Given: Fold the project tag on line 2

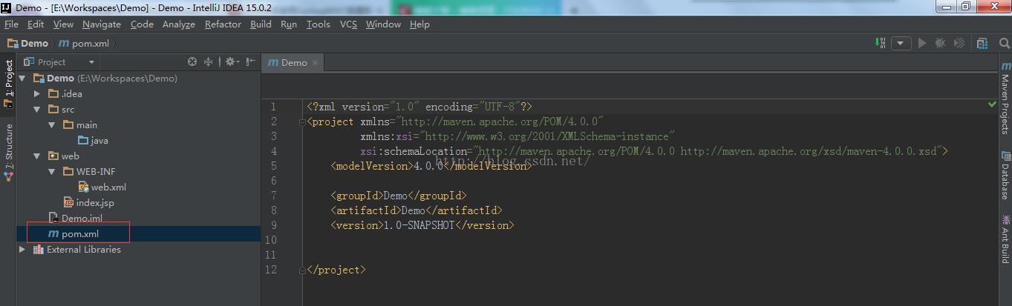Looking at the screenshot, I should pyautogui.click(x=303, y=122).
